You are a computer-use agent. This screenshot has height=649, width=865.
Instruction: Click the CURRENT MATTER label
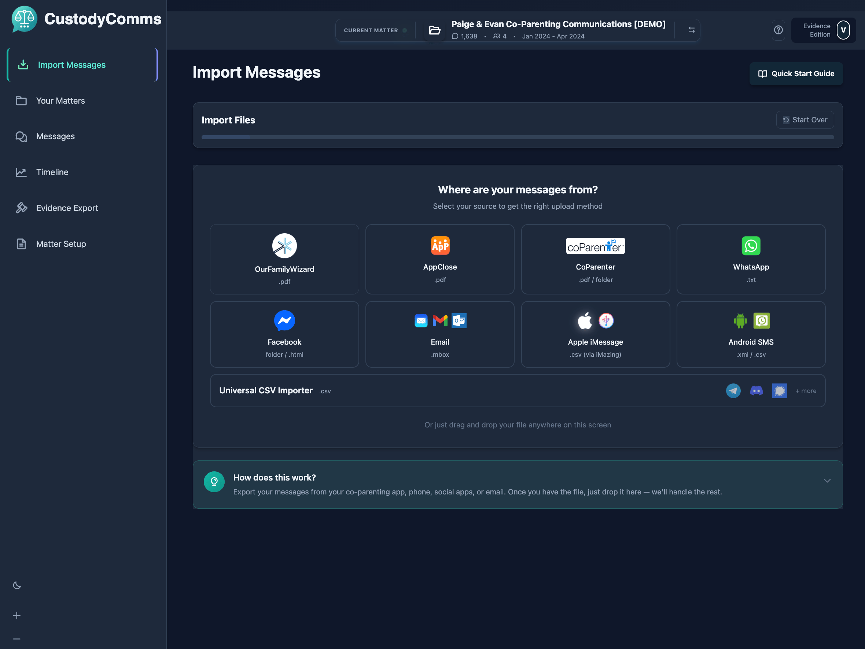click(371, 30)
